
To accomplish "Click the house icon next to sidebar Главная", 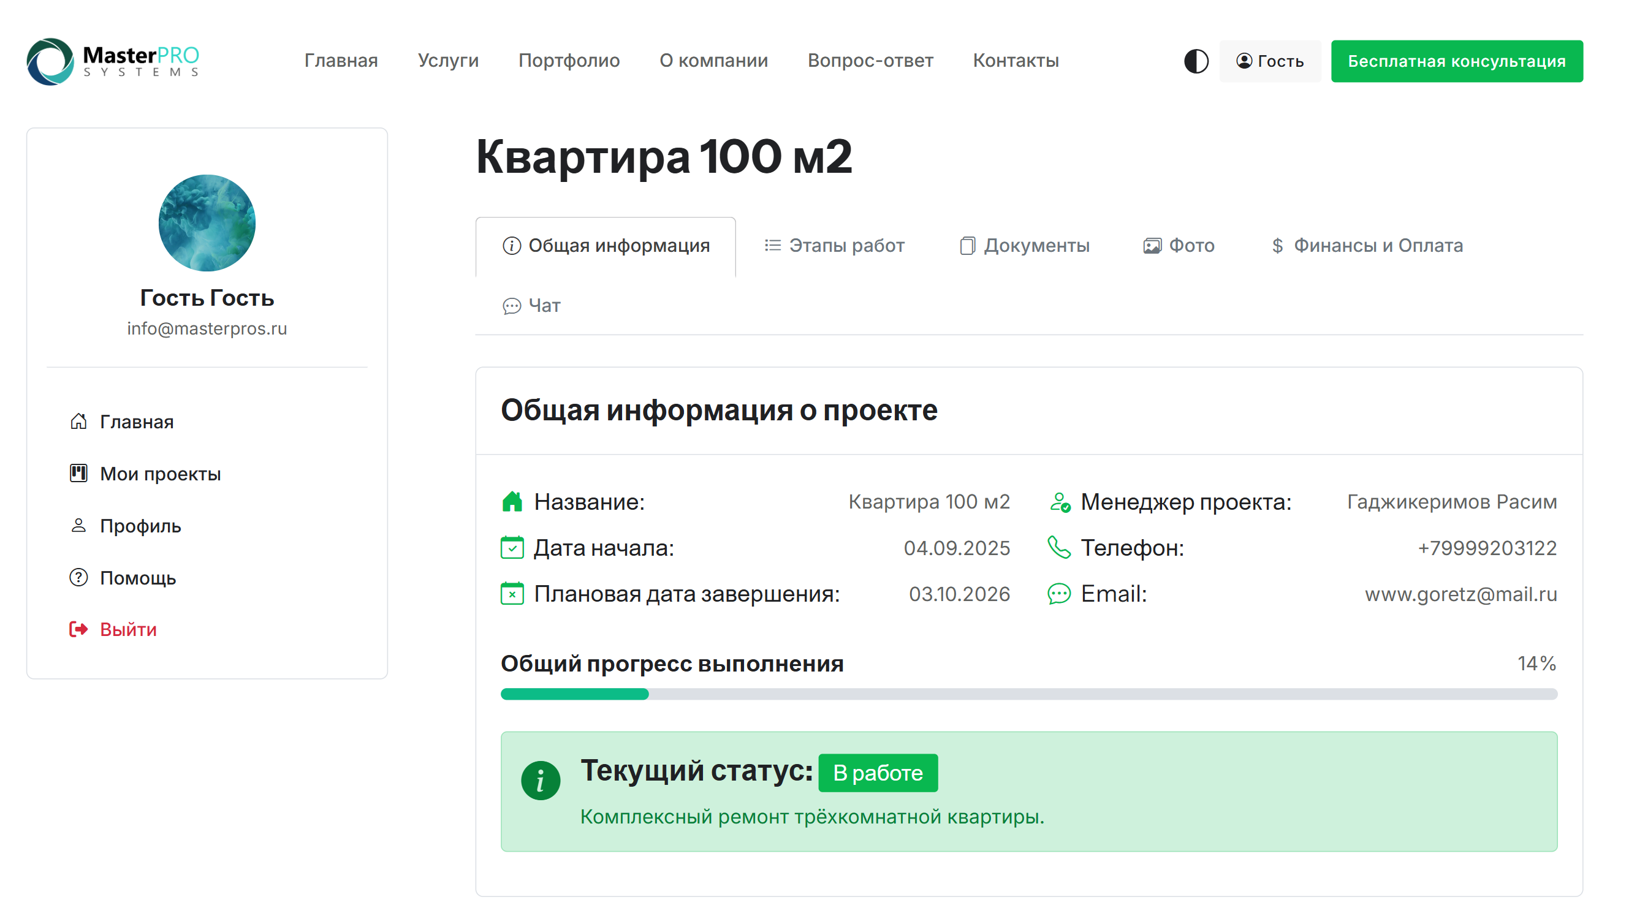I will point(78,421).
